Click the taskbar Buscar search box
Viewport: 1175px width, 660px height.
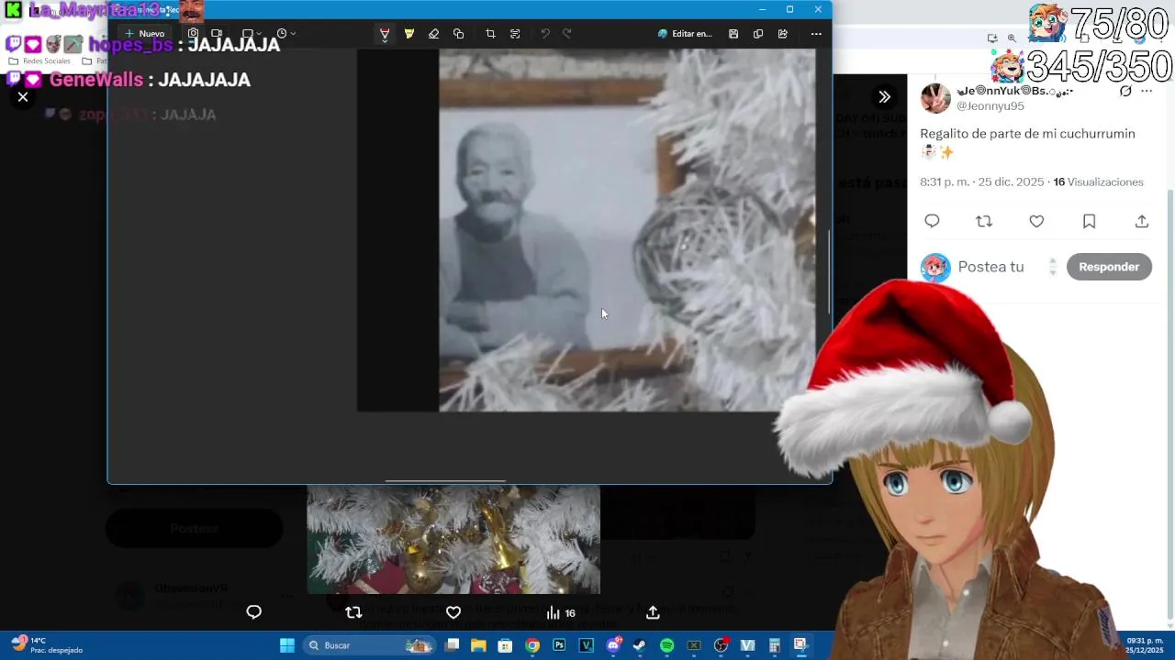click(369, 645)
